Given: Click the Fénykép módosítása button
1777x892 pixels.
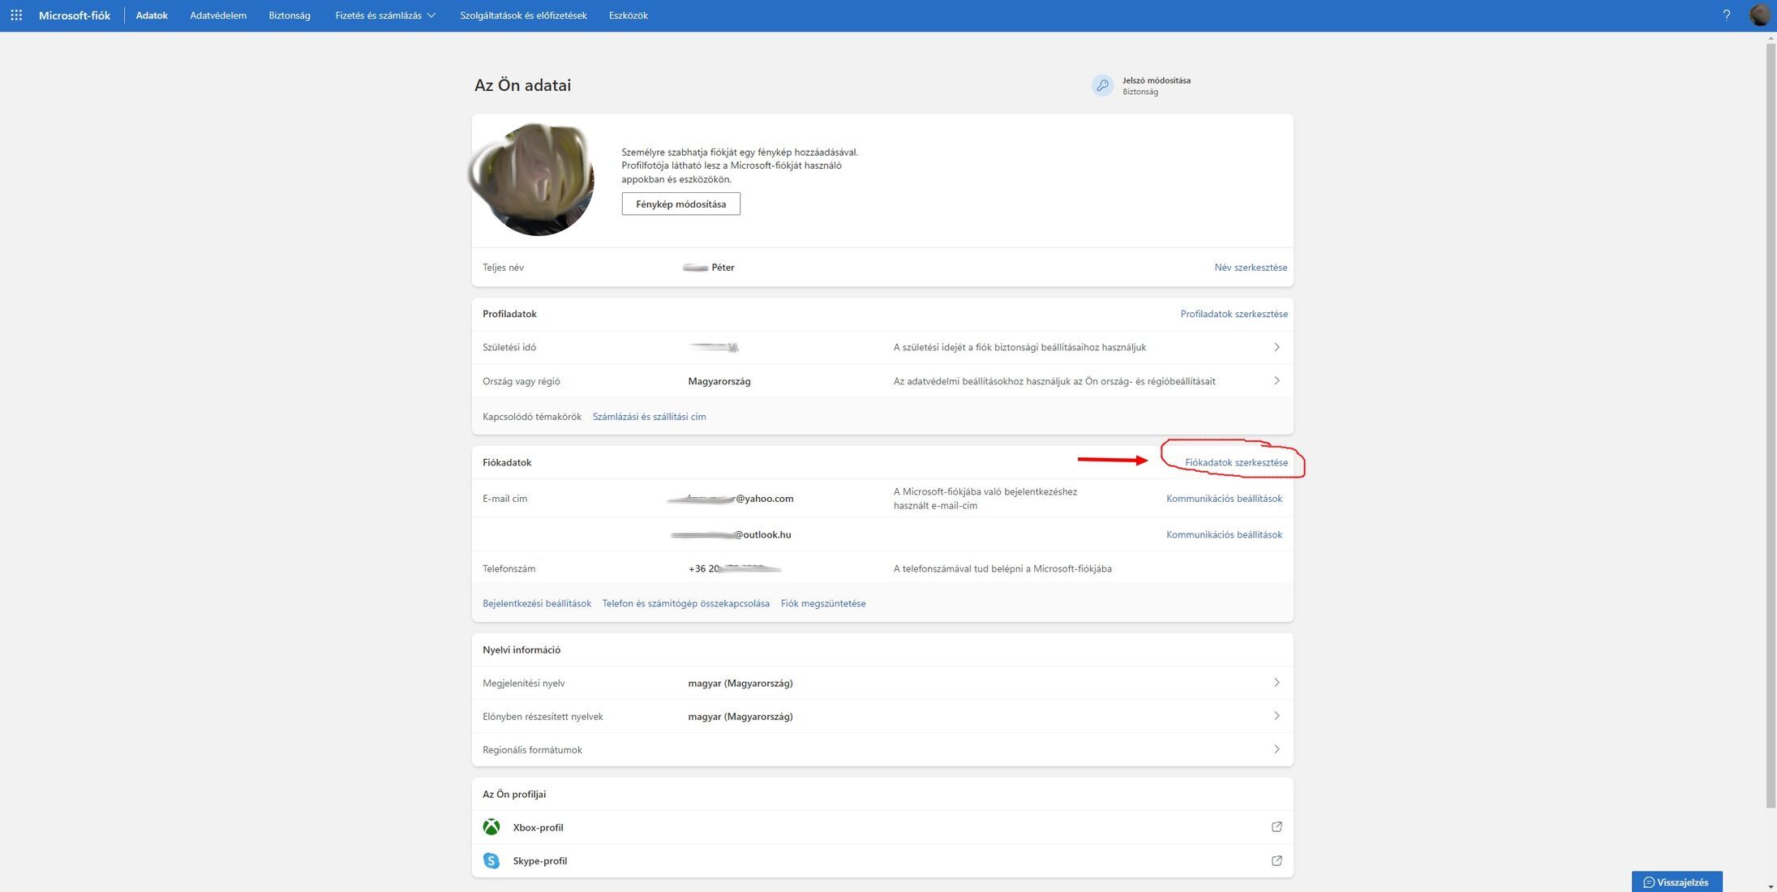Looking at the screenshot, I should pyautogui.click(x=681, y=204).
